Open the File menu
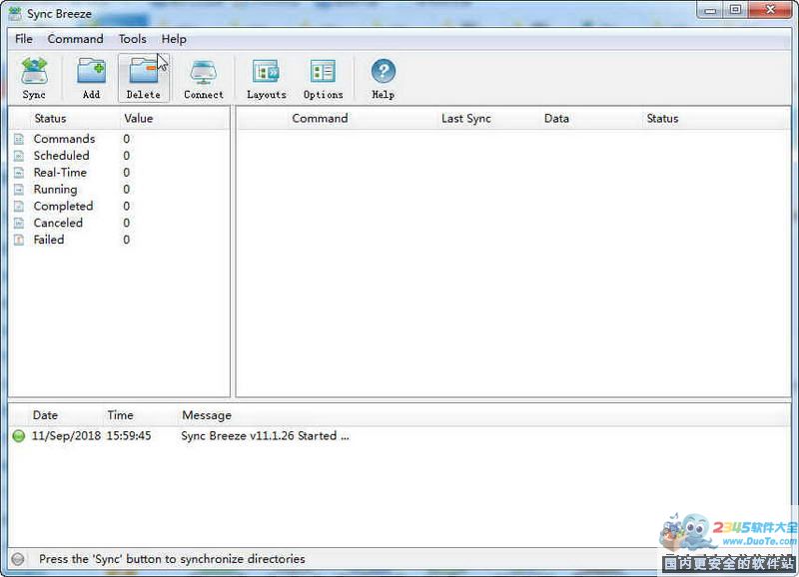The width and height of the screenshot is (799, 577). 23,39
